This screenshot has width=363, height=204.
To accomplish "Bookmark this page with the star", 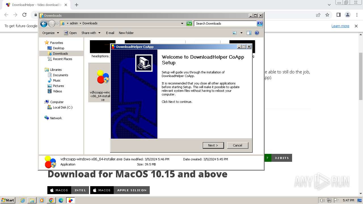I will point(327,15).
